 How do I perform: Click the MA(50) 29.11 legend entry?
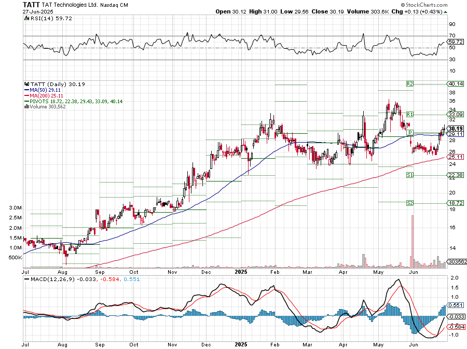43,90
